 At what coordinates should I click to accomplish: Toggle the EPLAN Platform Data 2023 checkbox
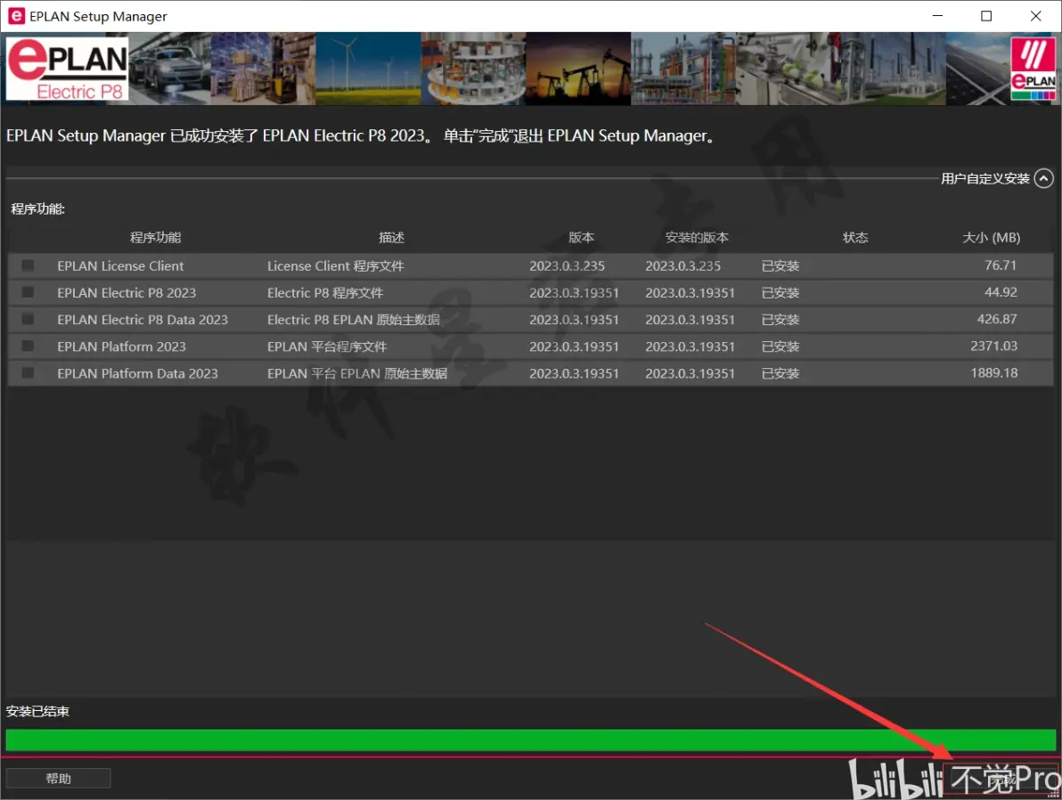[x=28, y=372]
